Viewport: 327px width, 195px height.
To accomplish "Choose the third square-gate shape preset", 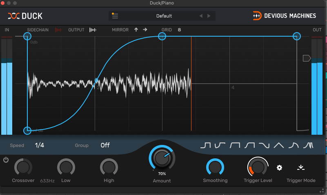I will tap(235, 145).
